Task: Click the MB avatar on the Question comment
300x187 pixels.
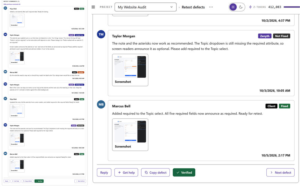Action: click(x=5, y=72)
